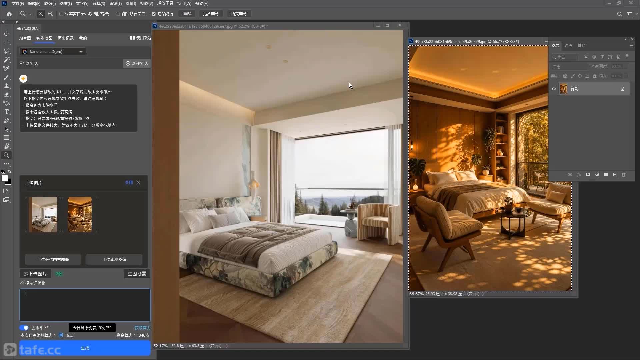
Task: Select the Move tool
Action: (6, 34)
